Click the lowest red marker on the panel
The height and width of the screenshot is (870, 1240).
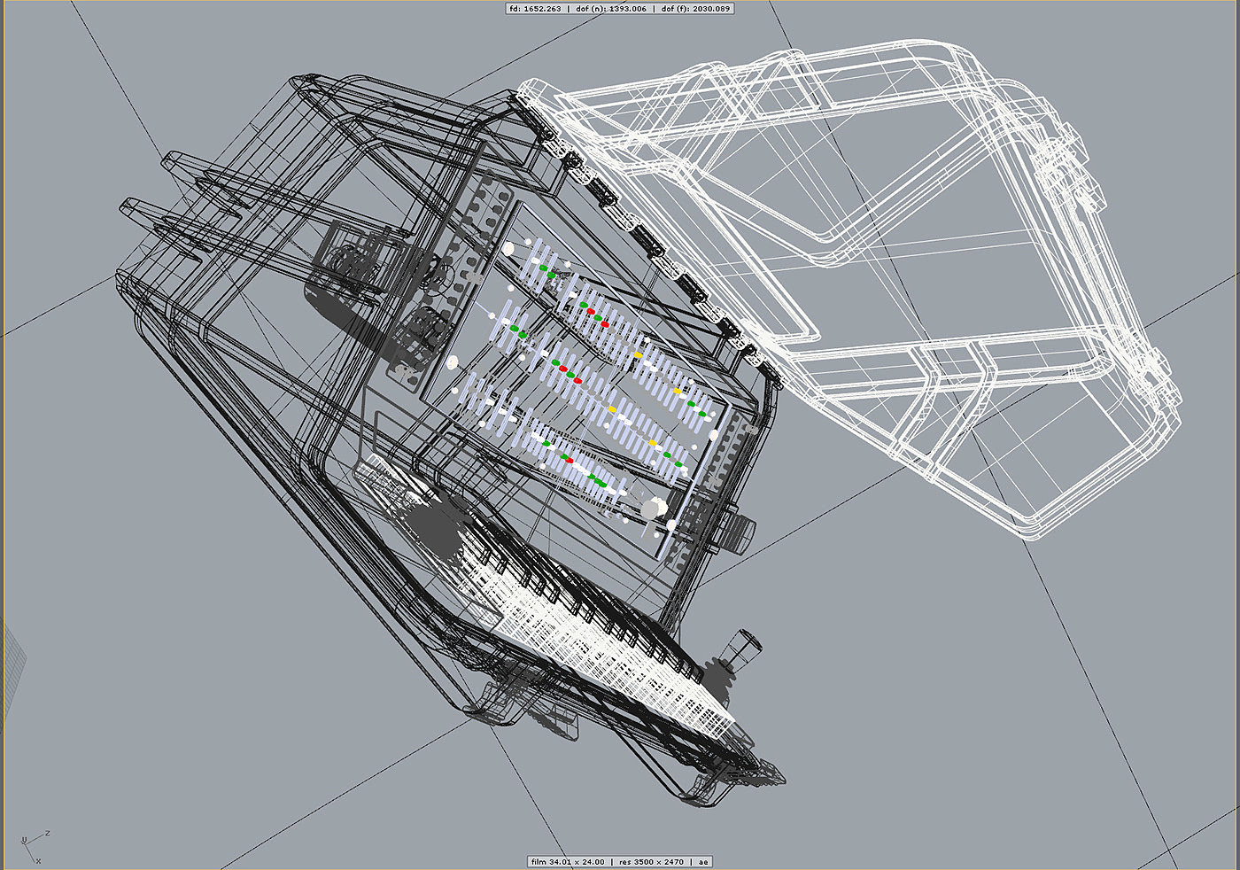(569, 461)
